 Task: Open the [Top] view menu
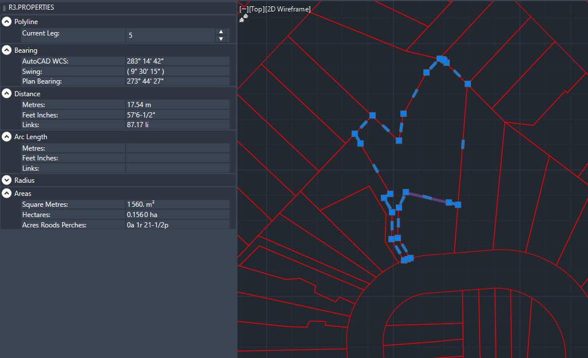point(256,9)
